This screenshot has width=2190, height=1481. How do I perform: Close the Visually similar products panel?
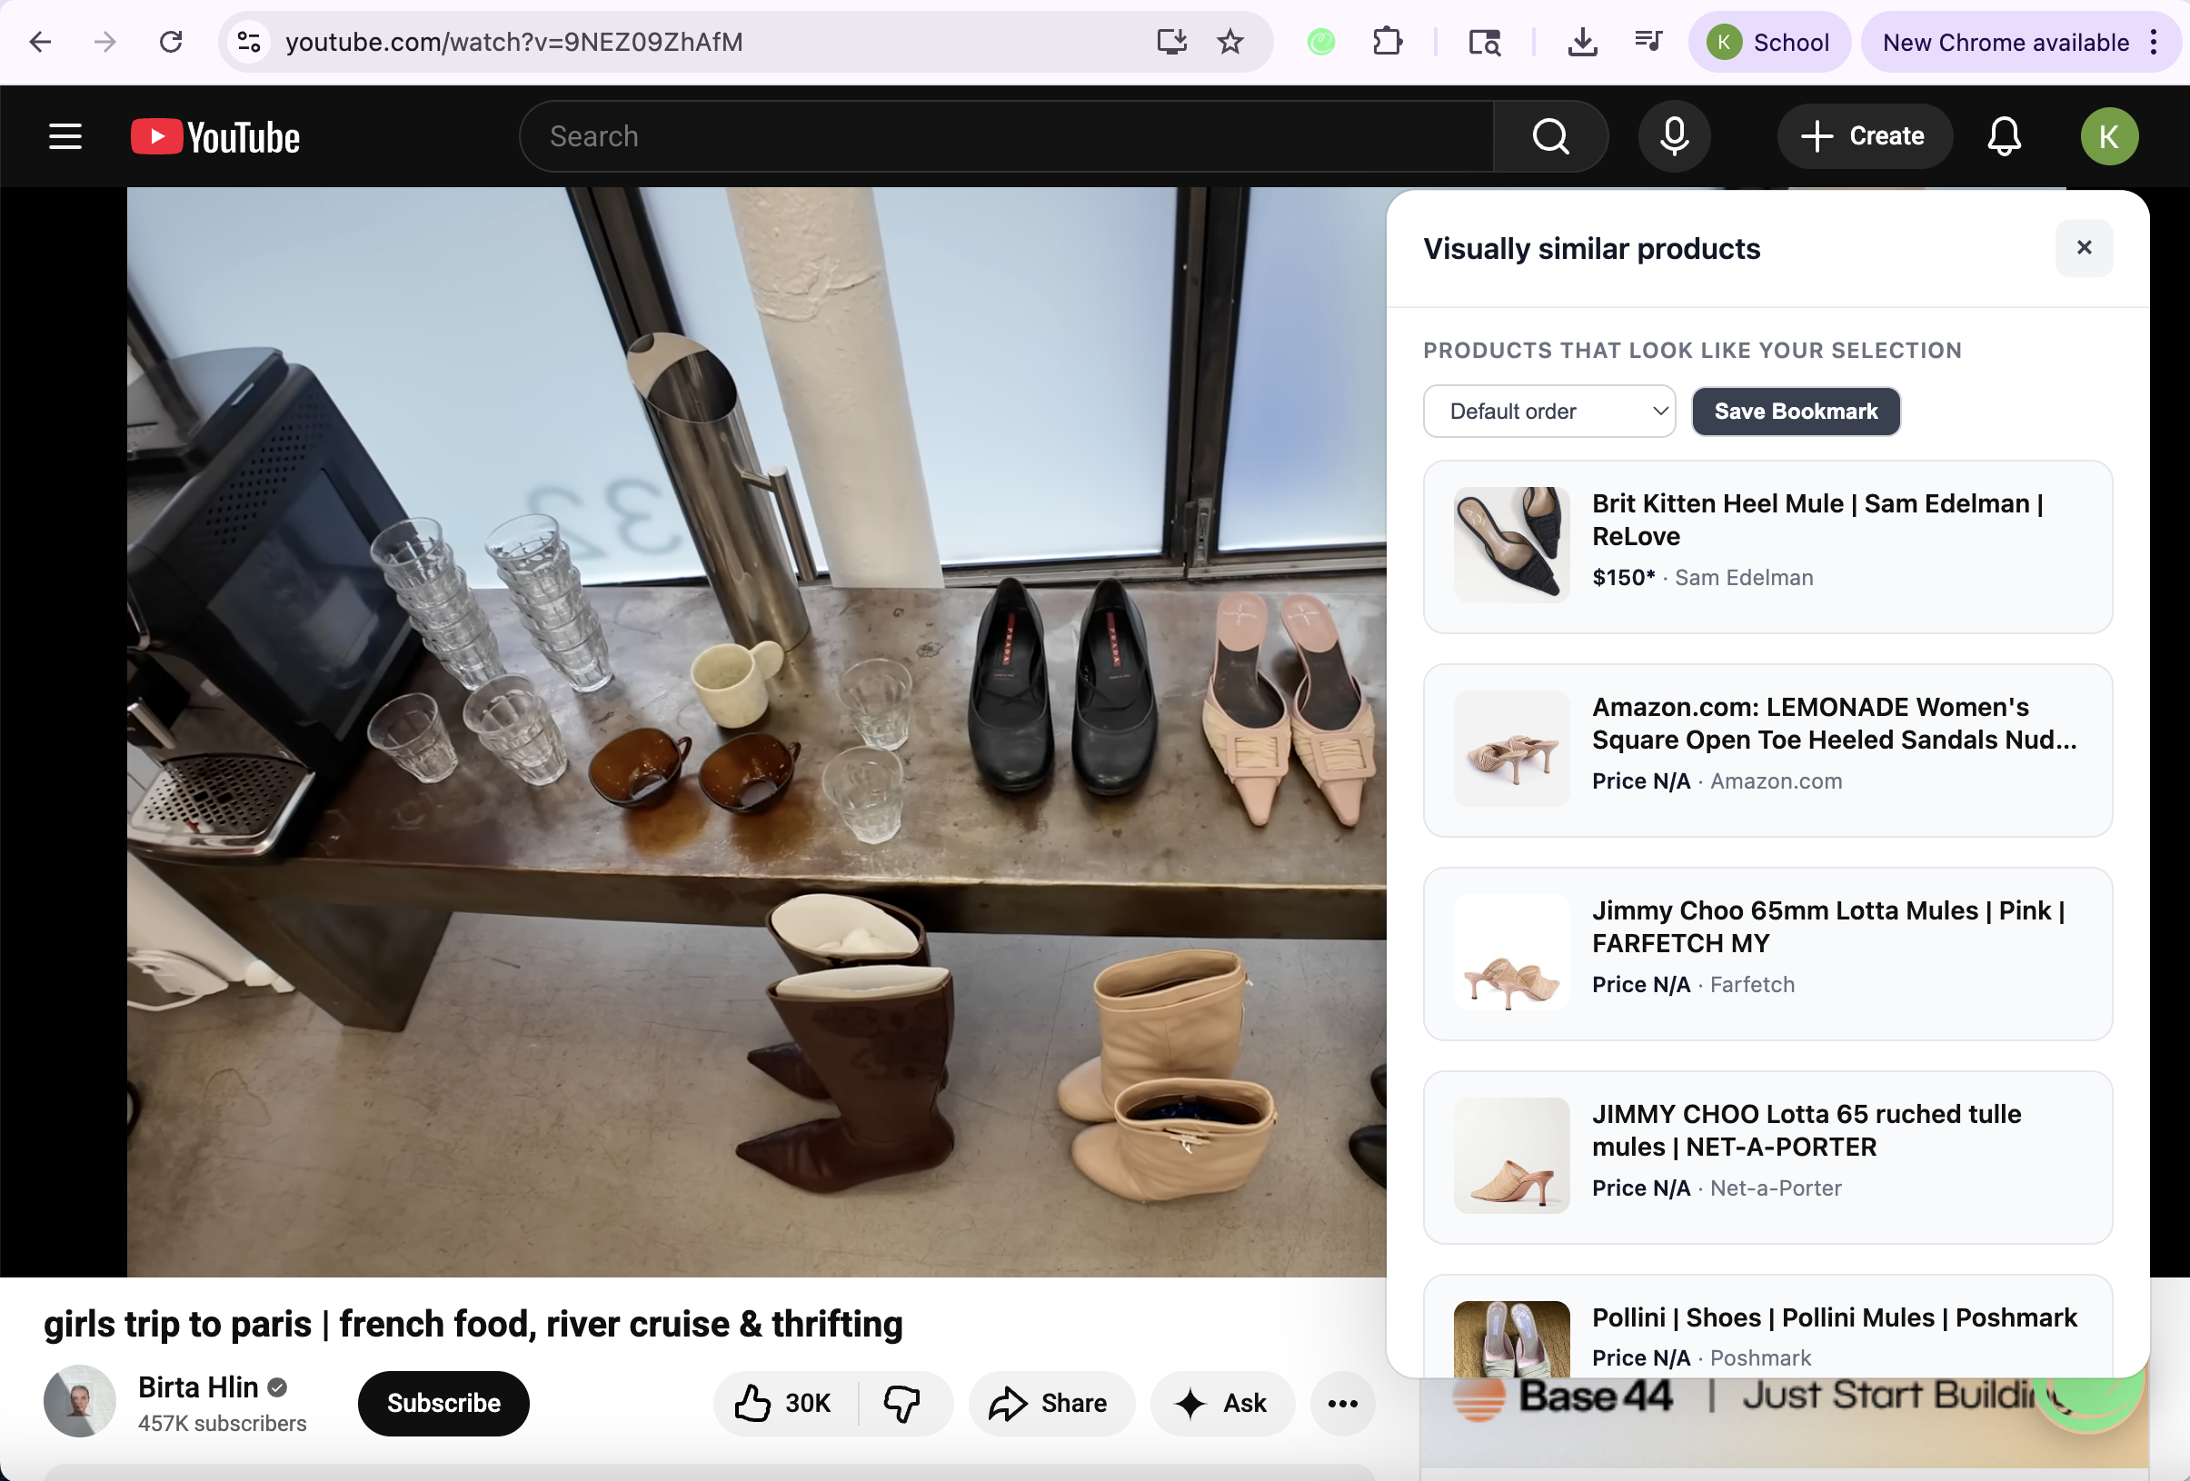click(x=2084, y=248)
